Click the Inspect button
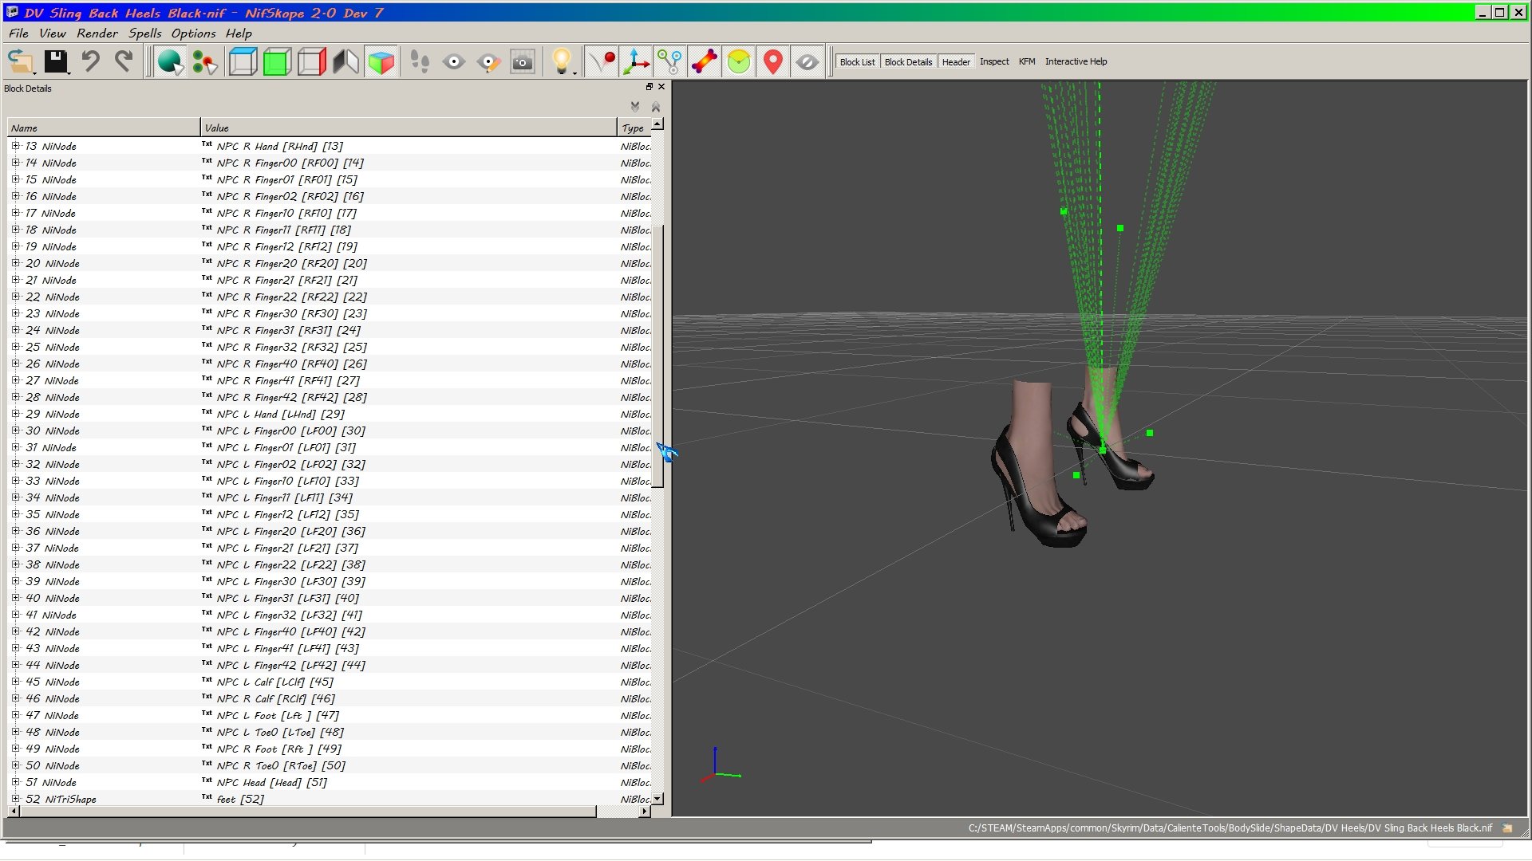1532x861 pixels. click(994, 61)
